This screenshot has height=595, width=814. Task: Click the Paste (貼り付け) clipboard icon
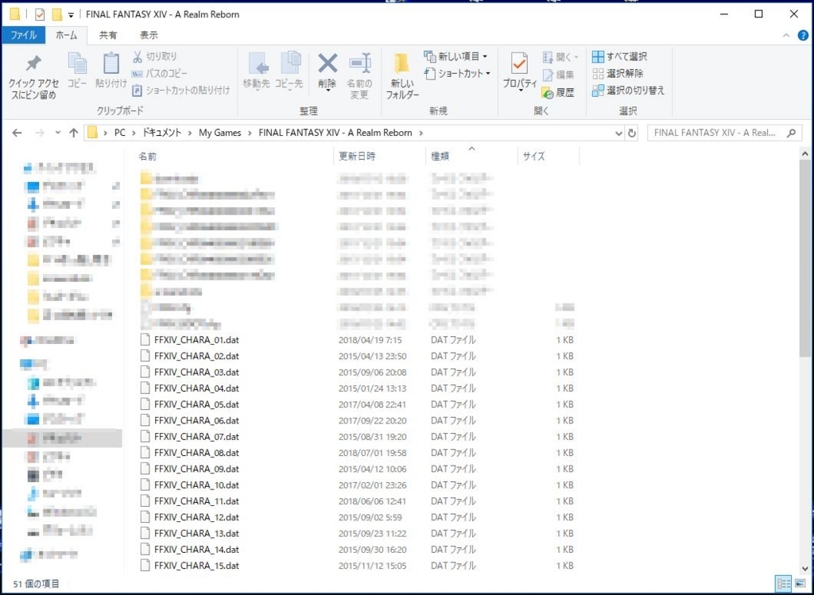110,70
